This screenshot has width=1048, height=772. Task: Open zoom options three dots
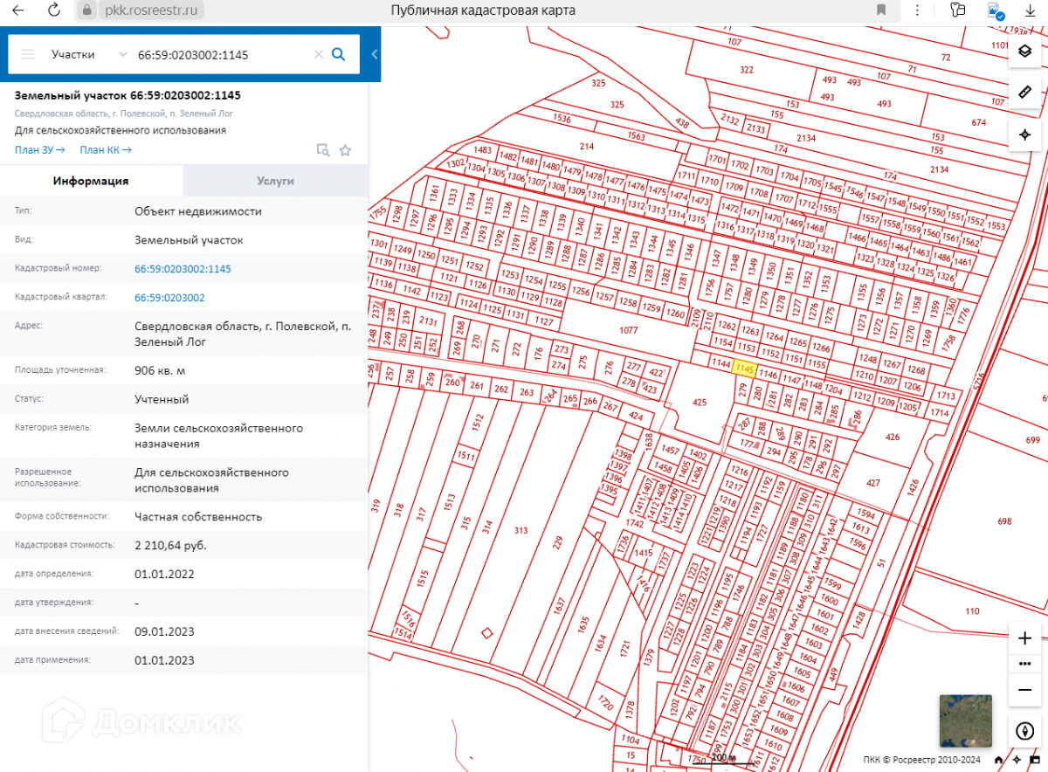point(1025,664)
